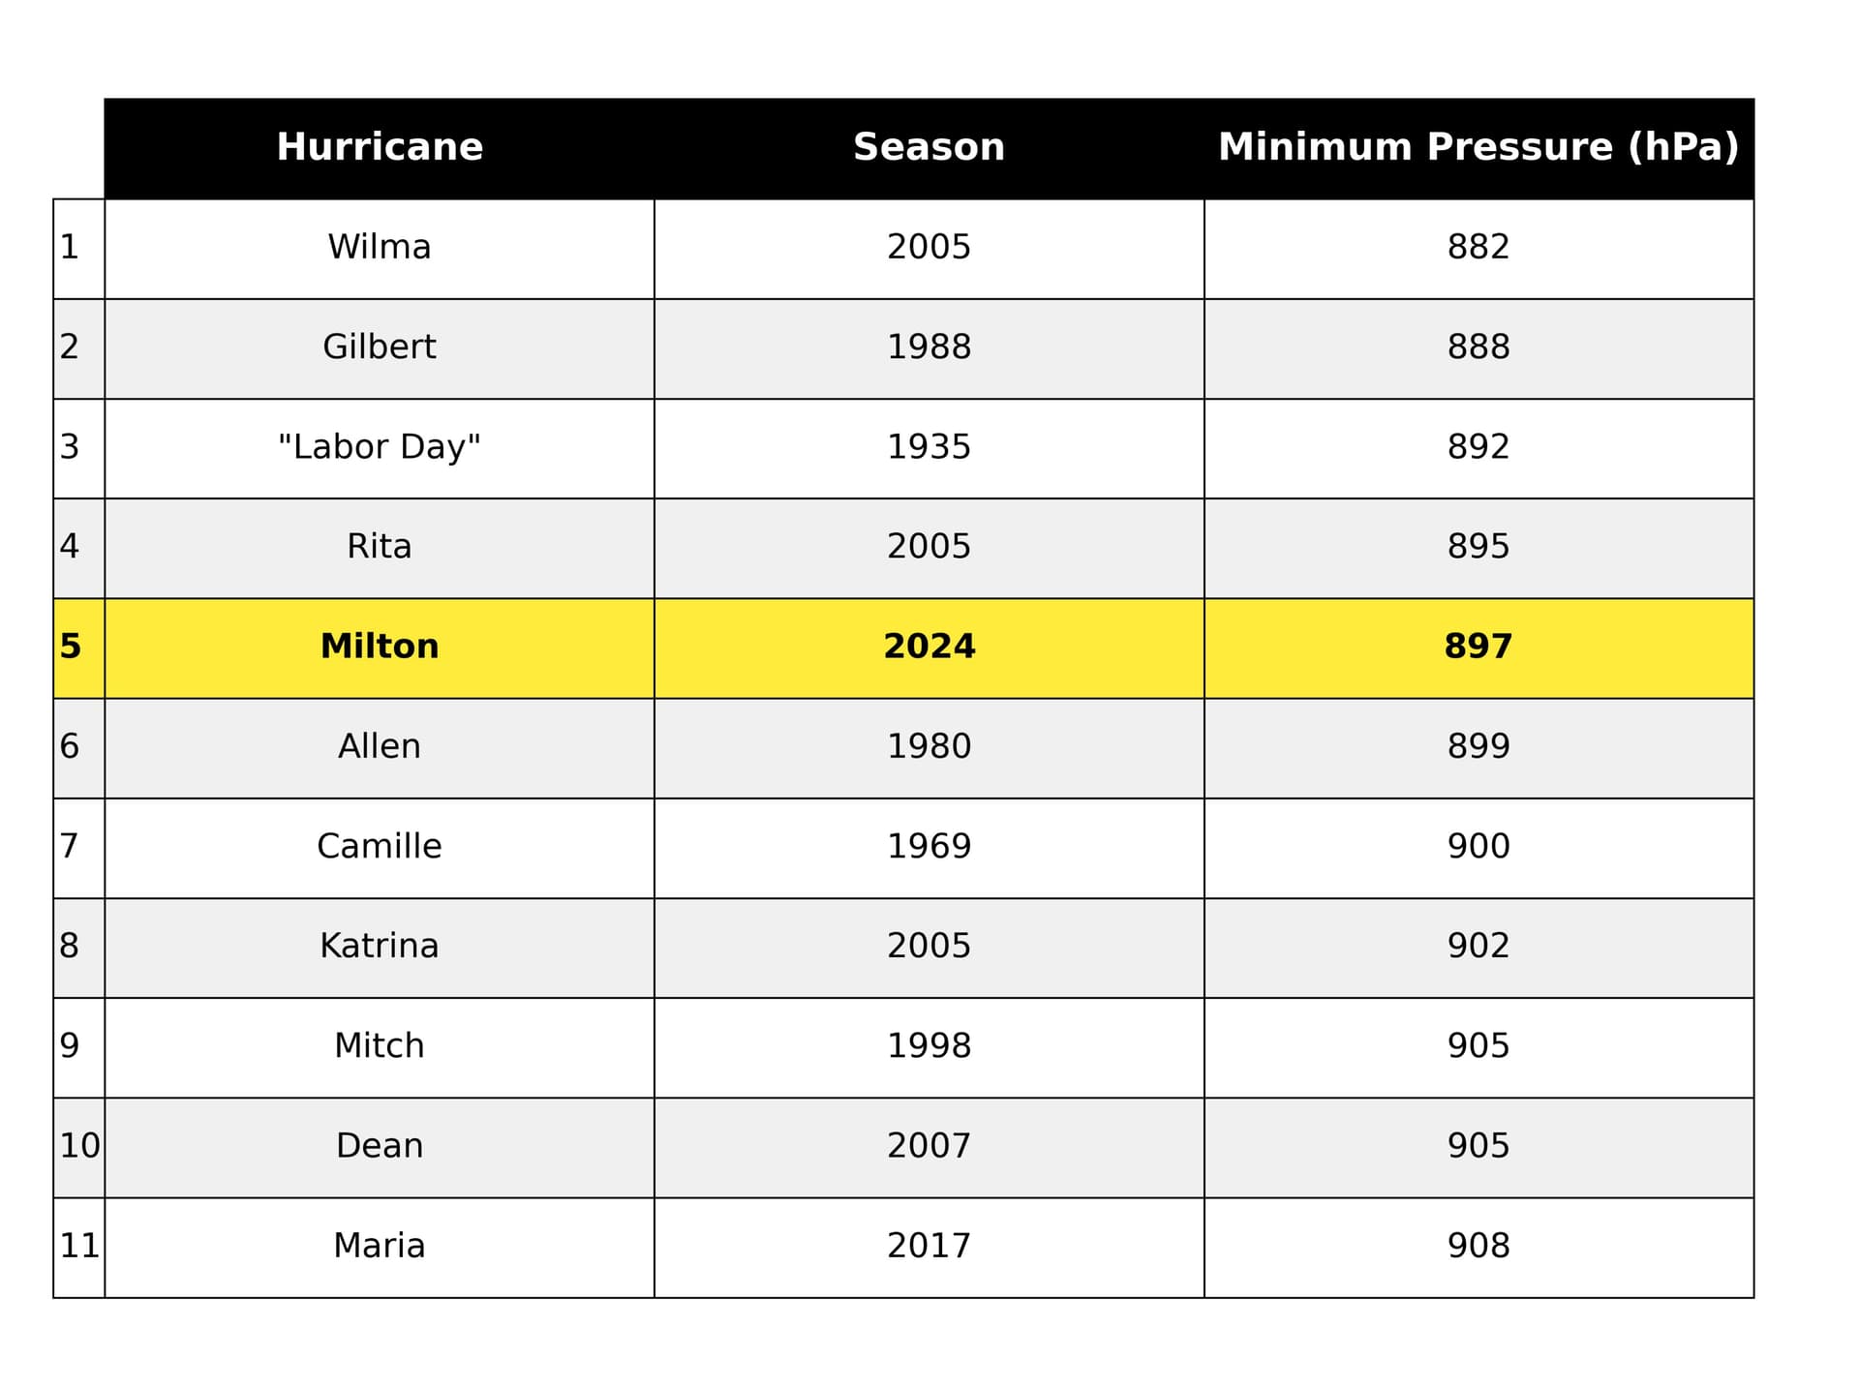
Task: Click the Hurricane column header
Action: [380, 148]
